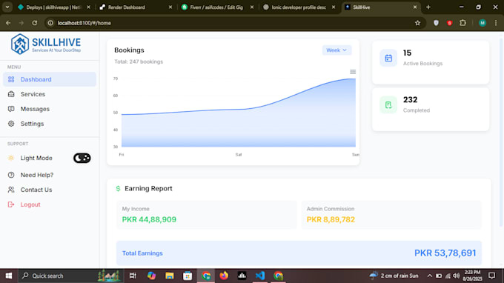Viewport: 504px width, 283px height.
Task: Open the Windows Start menu
Action: tap(9, 276)
